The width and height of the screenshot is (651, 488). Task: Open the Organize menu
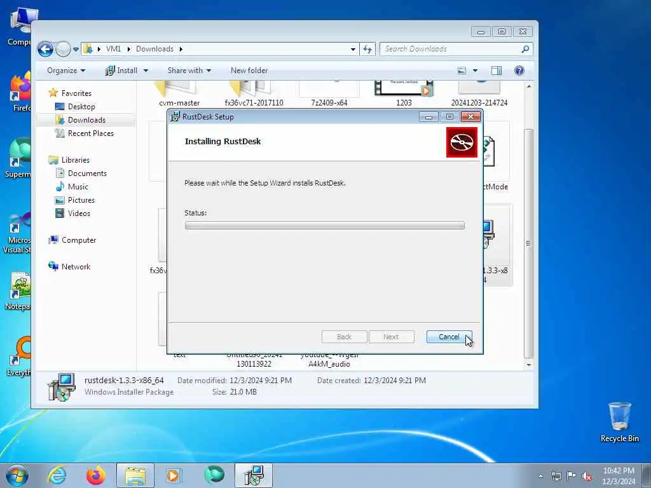[x=66, y=71]
